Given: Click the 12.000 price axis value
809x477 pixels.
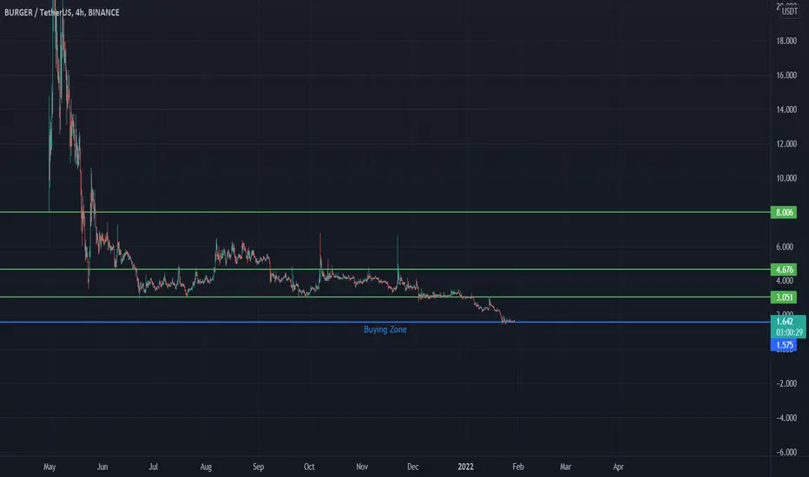Looking at the screenshot, I should click(x=786, y=144).
